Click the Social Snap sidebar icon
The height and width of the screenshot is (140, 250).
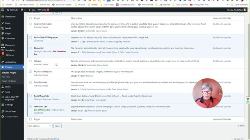[3, 111]
